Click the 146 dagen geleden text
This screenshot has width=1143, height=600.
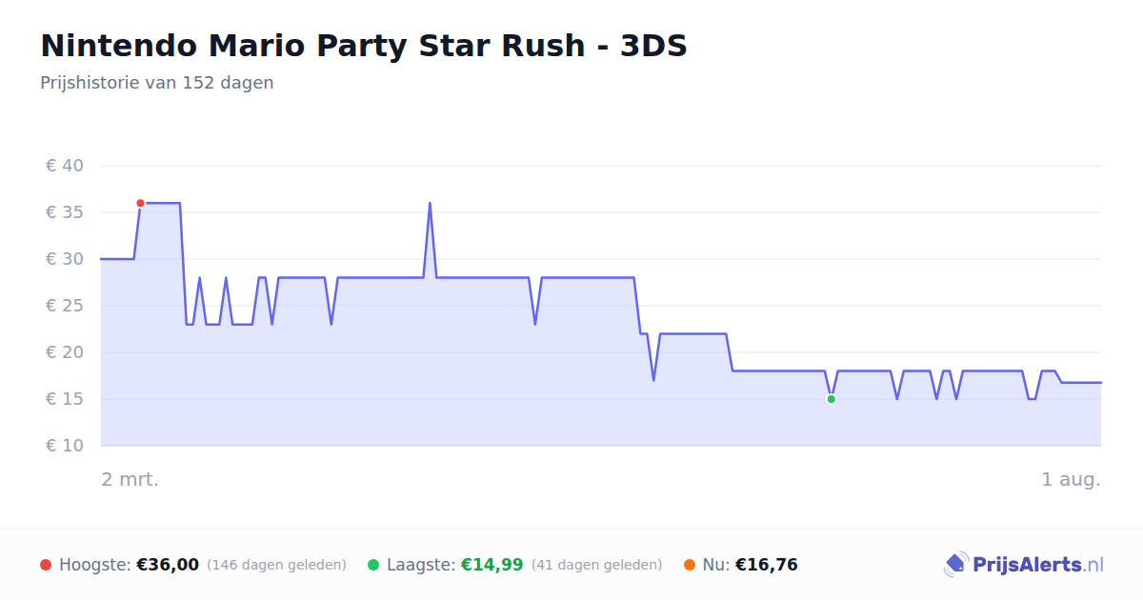coord(276,565)
